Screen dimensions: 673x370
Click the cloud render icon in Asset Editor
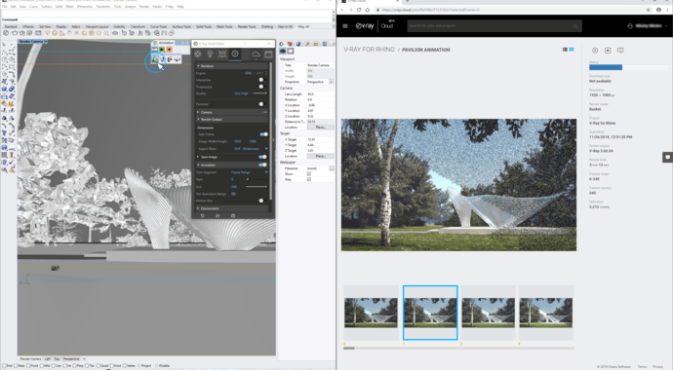click(x=256, y=54)
